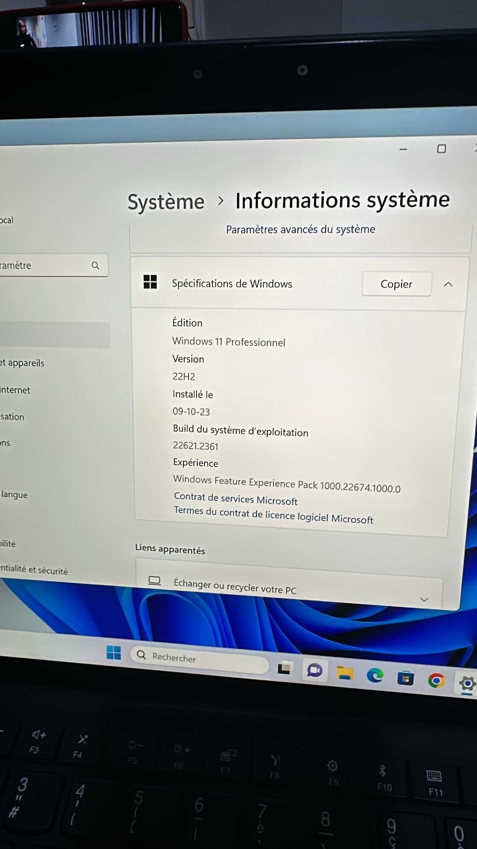Viewport: 477px width, 849px height.
Task: Click the taskbar Rechercher search box
Action: (x=200, y=659)
